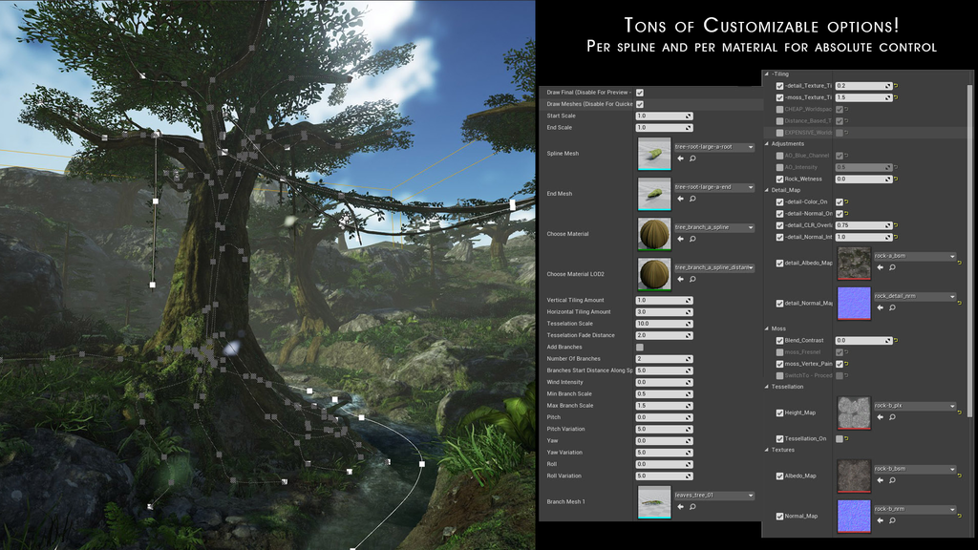This screenshot has width=978, height=550.
Task: Enable AO_Intensity override checkbox
Action: pos(779,168)
